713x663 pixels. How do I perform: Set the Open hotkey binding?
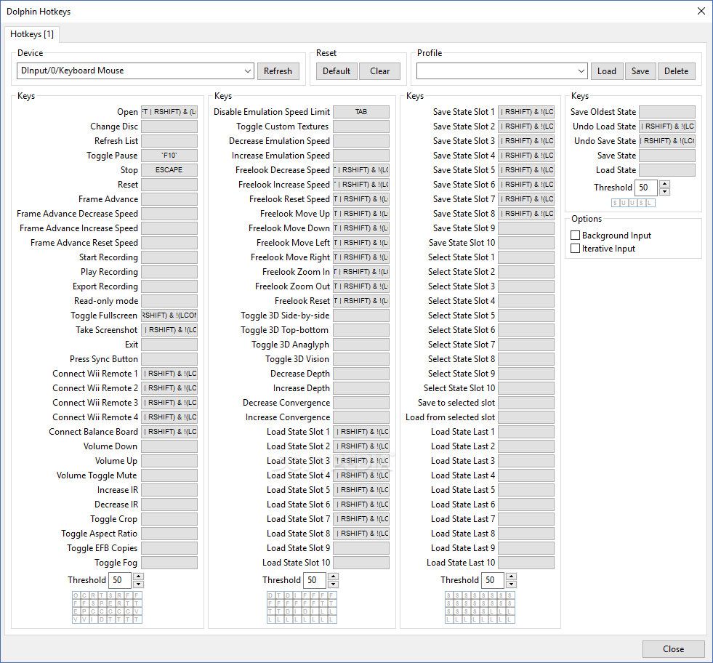click(169, 112)
